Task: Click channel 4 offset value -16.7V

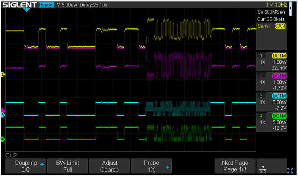Action: click(279, 128)
